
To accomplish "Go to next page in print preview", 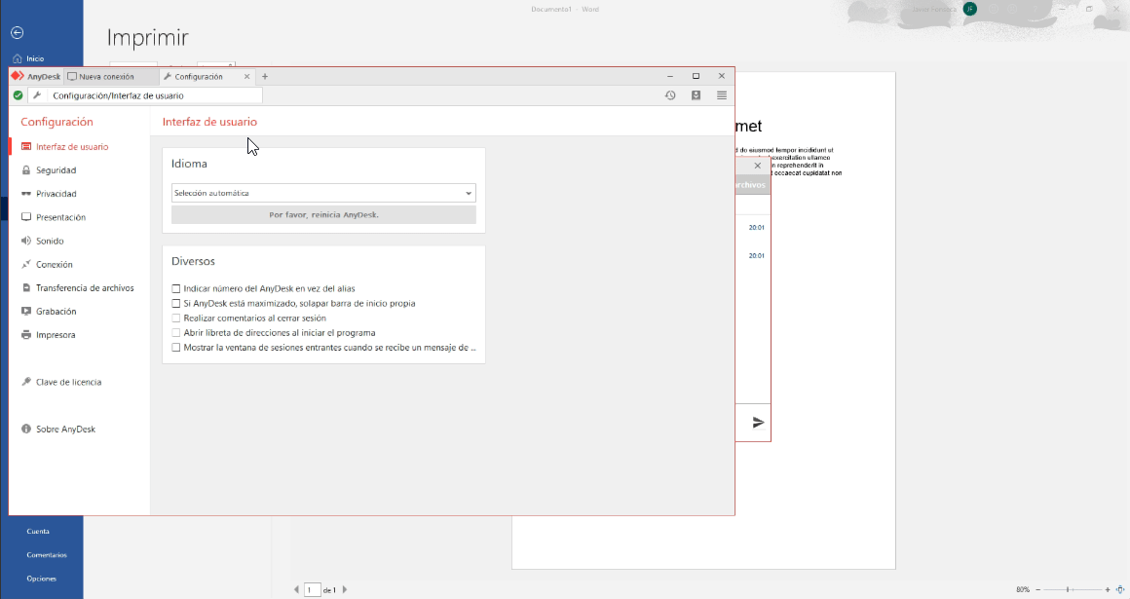I will tap(345, 589).
